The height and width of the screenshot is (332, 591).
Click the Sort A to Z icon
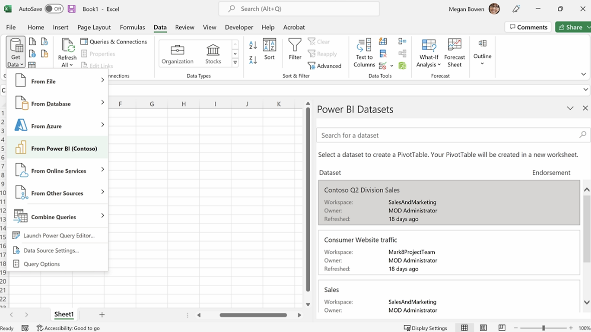click(253, 45)
